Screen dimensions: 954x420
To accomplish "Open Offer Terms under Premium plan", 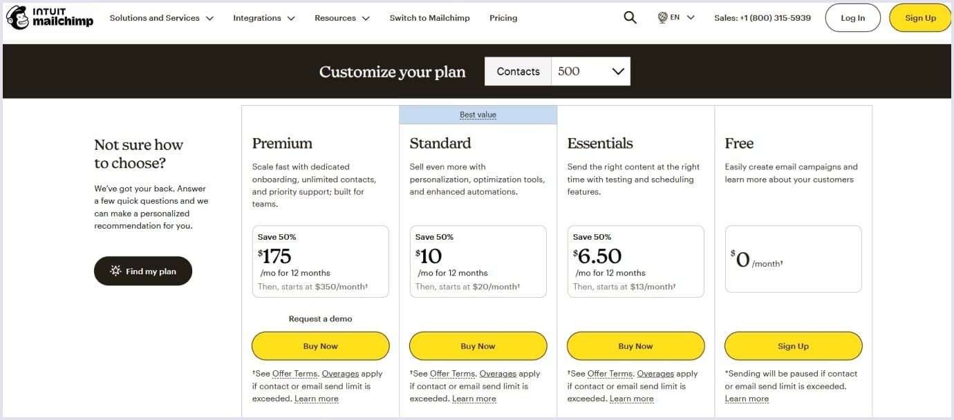I will click(x=294, y=374).
